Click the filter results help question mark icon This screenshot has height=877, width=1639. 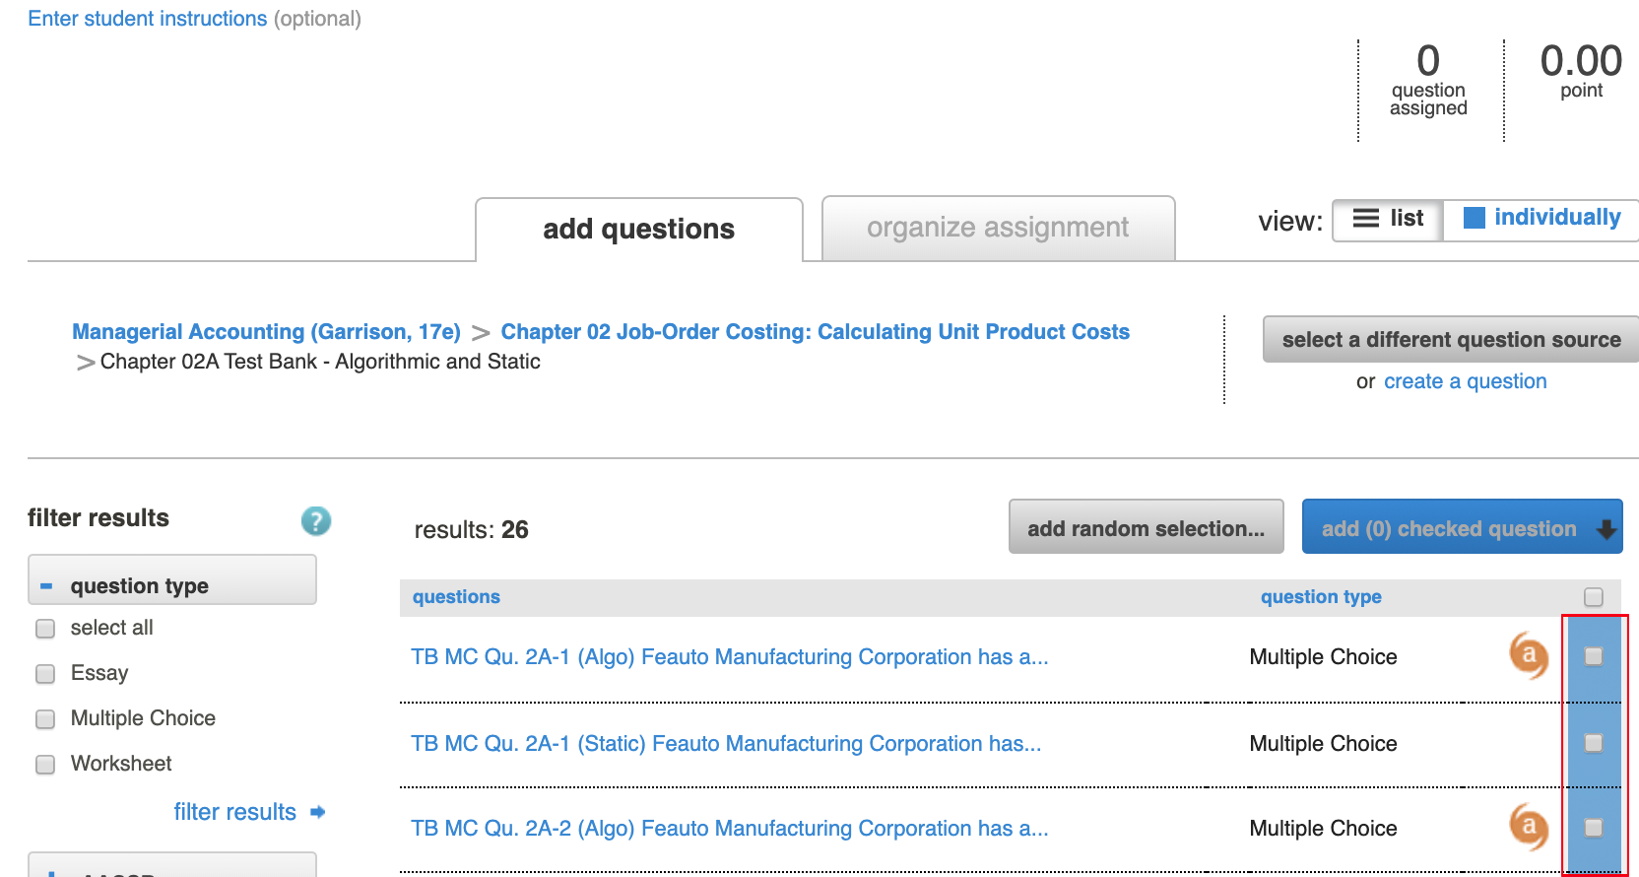point(315,520)
